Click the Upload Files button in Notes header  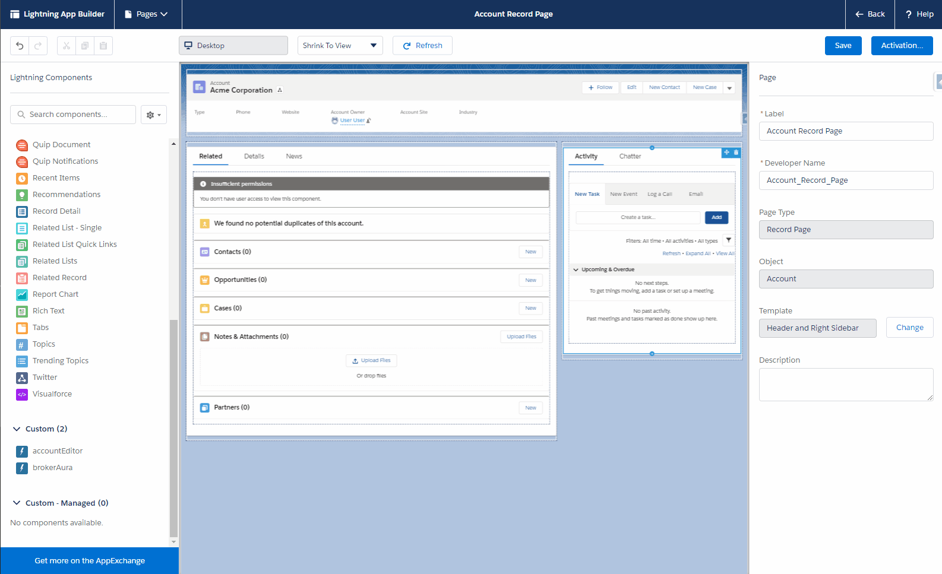(x=521, y=337)
